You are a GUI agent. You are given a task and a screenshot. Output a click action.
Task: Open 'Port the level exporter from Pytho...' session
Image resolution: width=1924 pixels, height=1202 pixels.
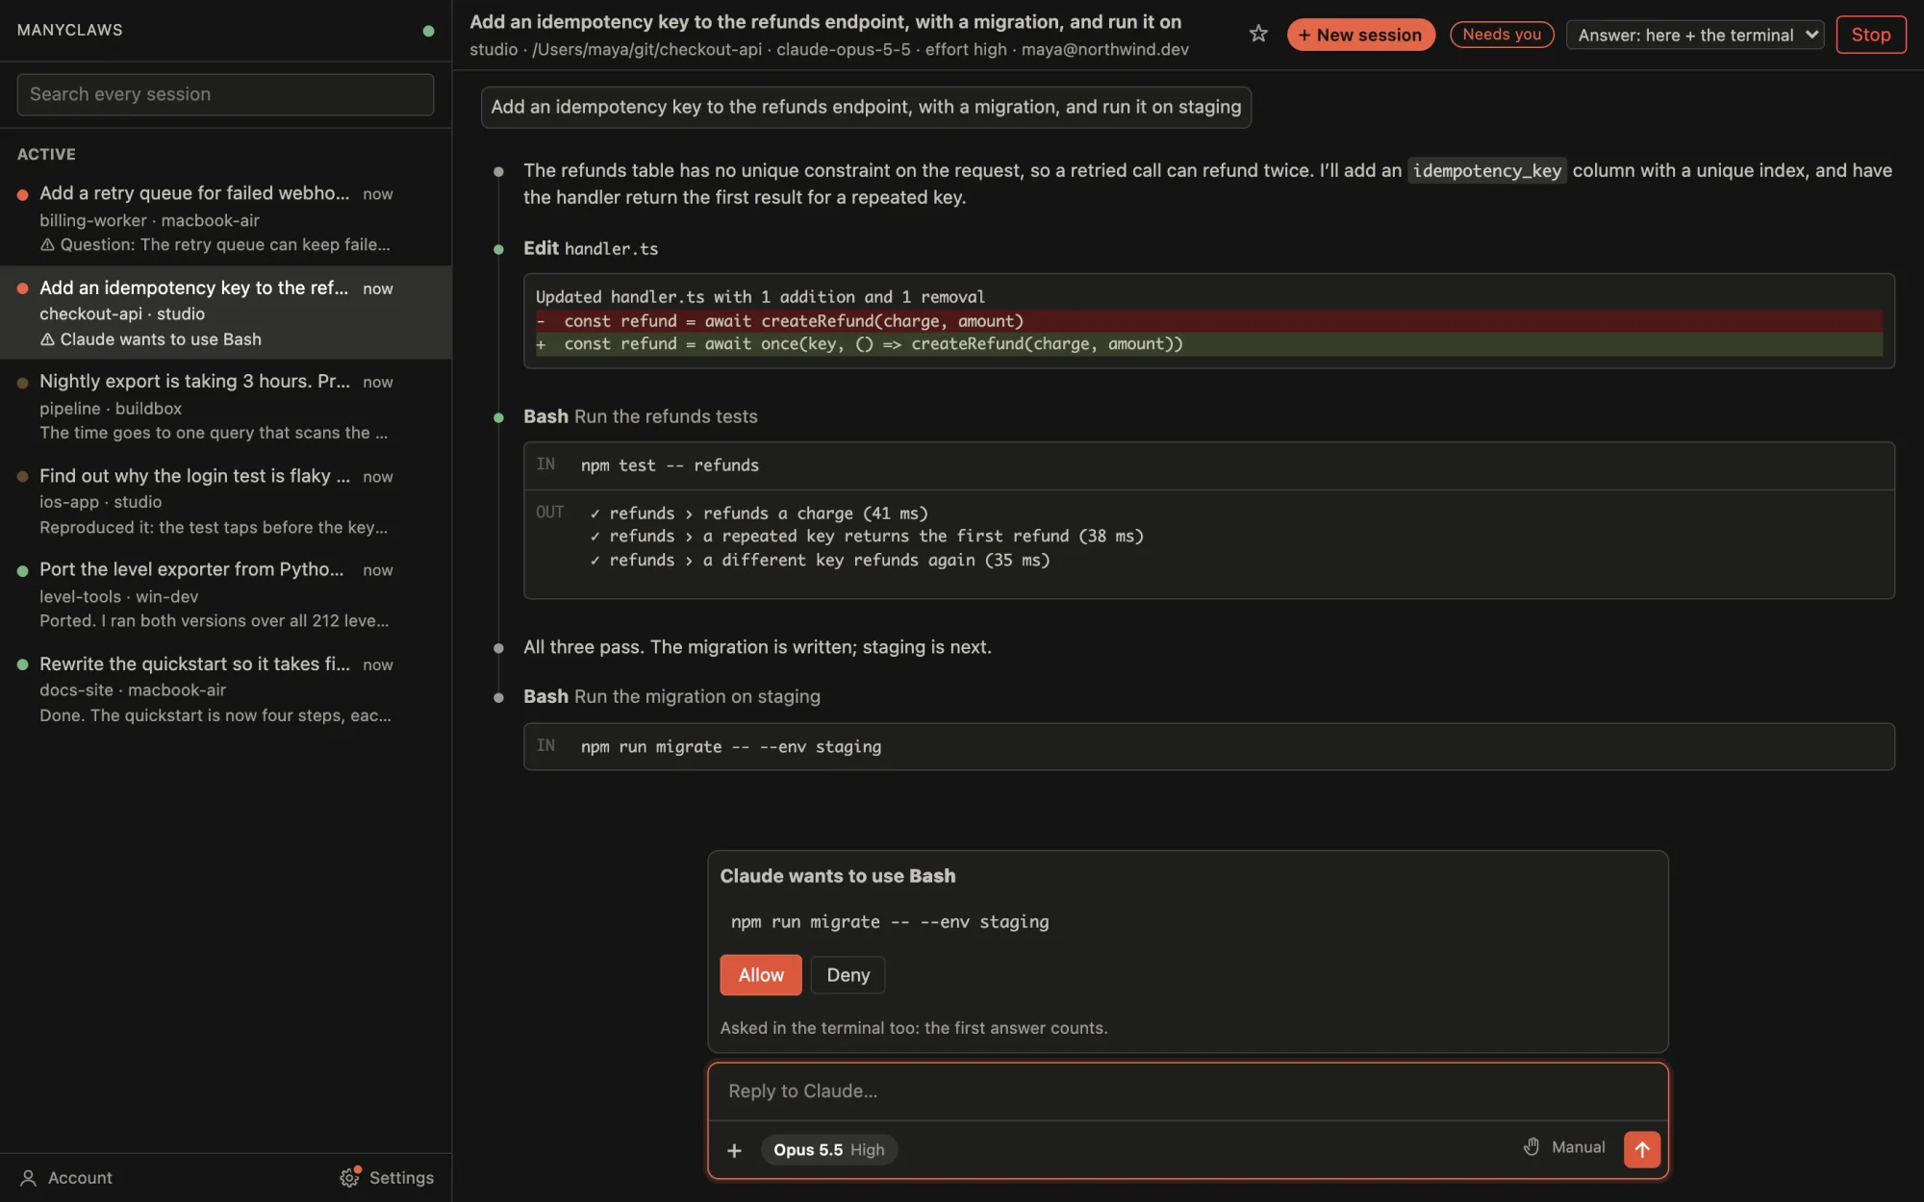click(x=225, y=594)
